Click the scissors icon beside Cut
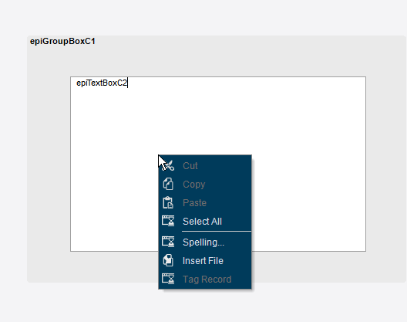The image size is (407, 322). [x=168, y=166]
